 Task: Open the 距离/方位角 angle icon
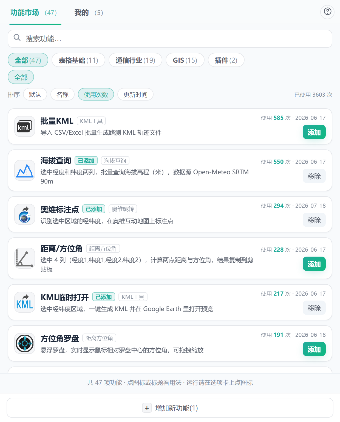click(x=25, y=258)
